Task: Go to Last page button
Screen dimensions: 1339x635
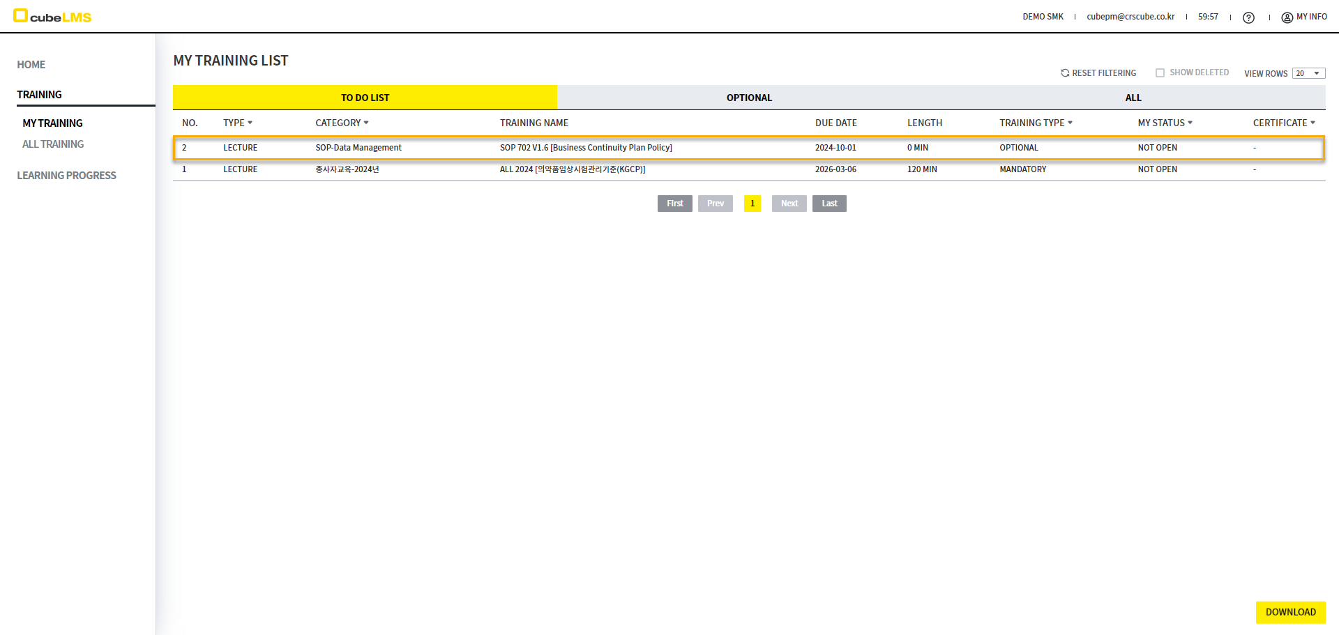Action: [829, 204]
